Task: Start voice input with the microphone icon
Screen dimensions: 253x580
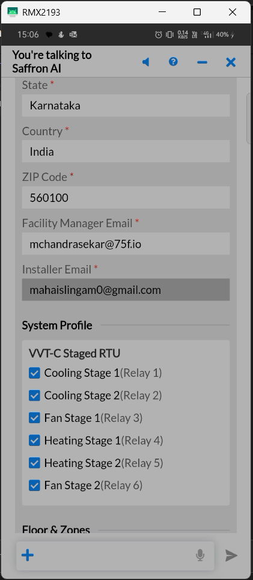Action: click(x=200, y=555)
